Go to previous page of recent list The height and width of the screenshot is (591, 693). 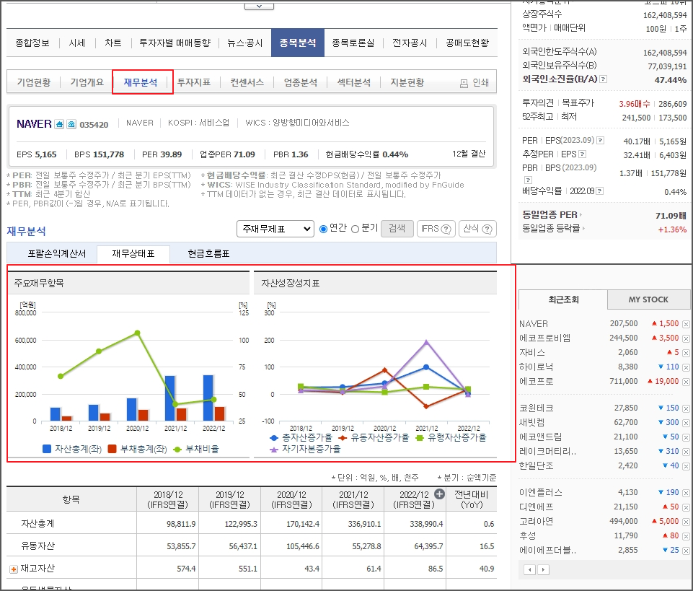click(529, 570)
